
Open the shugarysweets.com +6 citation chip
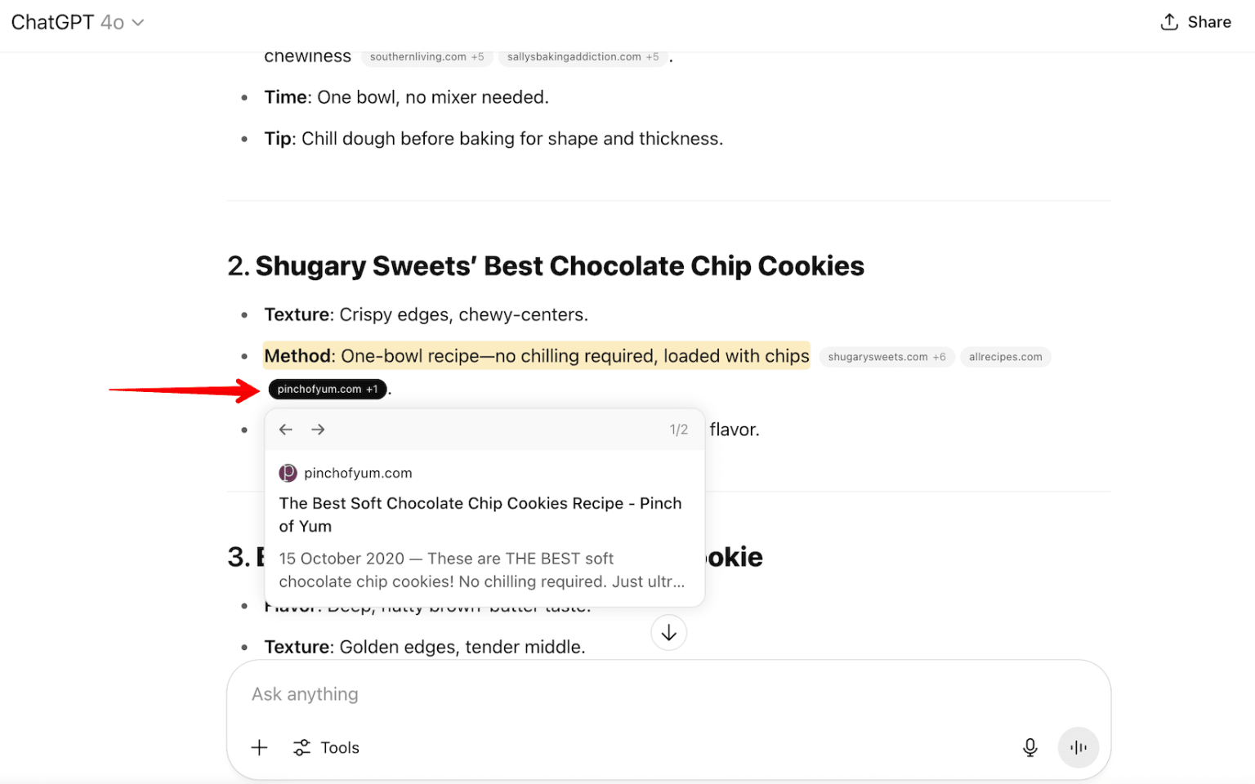point(887,357)
